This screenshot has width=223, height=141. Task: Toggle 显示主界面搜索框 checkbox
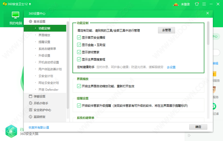[x=79, y=59]
